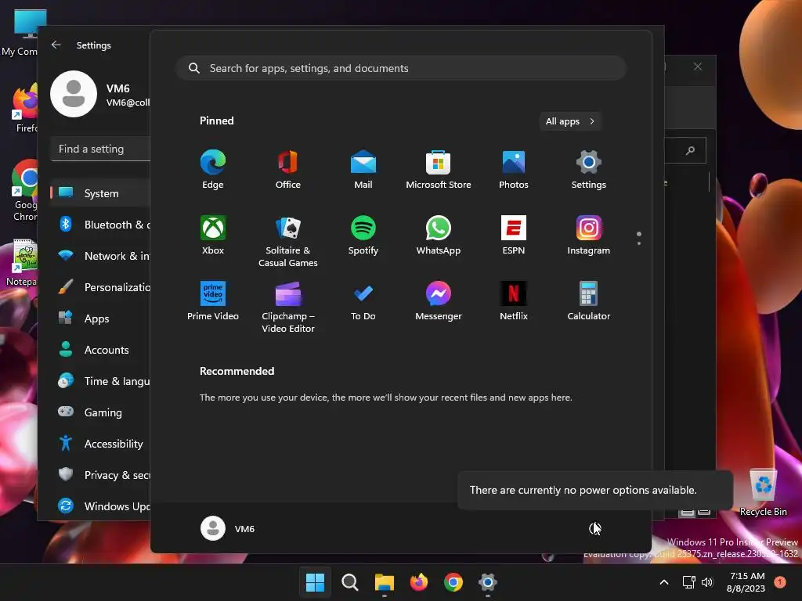Screen dimensions: 802x601
Task: Click the Start menu search box
Action: [x=401, y=68]
